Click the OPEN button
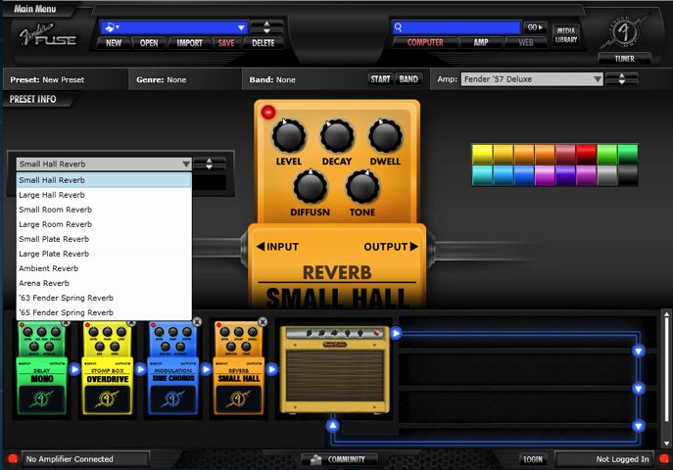 pos(149,43)
